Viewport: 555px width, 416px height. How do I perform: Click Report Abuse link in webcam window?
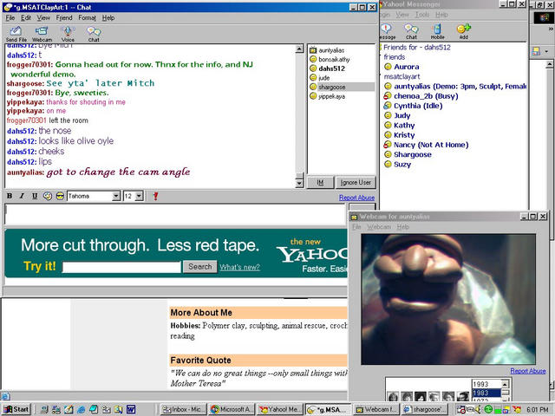(x=528, y=371)
